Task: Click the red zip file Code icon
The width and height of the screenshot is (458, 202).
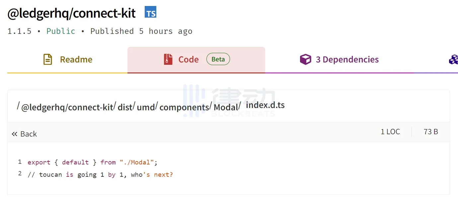Action: point(168,59)
